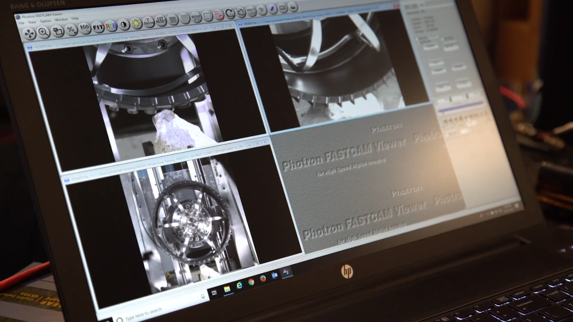Open the Option menu
573x322 pixels.
[x=46, y=21]
